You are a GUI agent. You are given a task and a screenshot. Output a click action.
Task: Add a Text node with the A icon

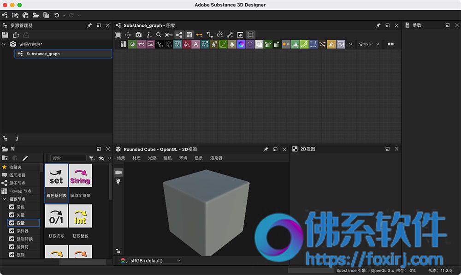pos(195,44)
